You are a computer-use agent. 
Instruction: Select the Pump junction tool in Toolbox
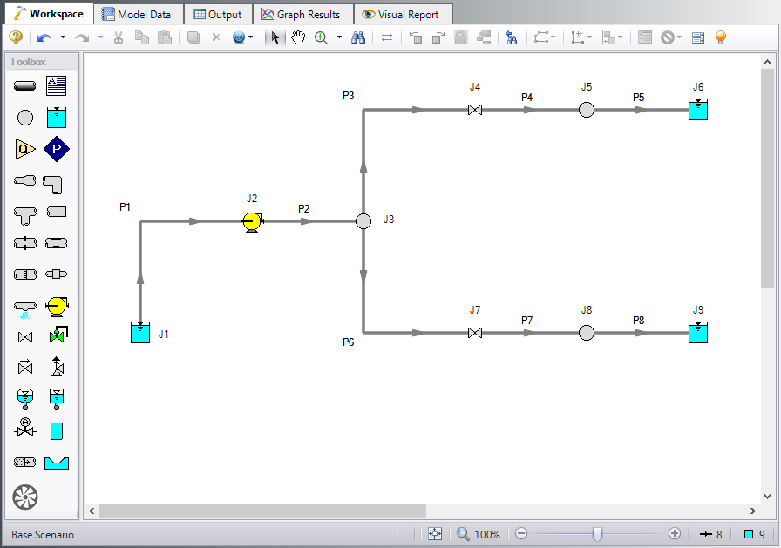(57, 306)
